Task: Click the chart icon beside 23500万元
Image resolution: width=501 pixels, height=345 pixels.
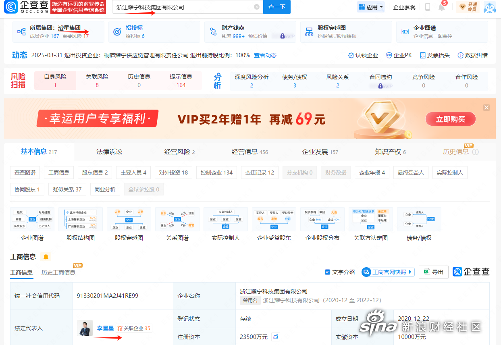Action: coord(276,337)
